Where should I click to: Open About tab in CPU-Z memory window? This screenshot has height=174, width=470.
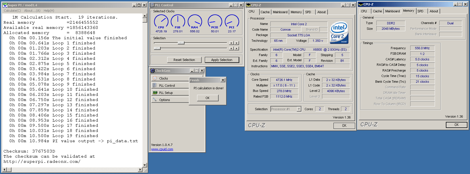pos(434,11)
